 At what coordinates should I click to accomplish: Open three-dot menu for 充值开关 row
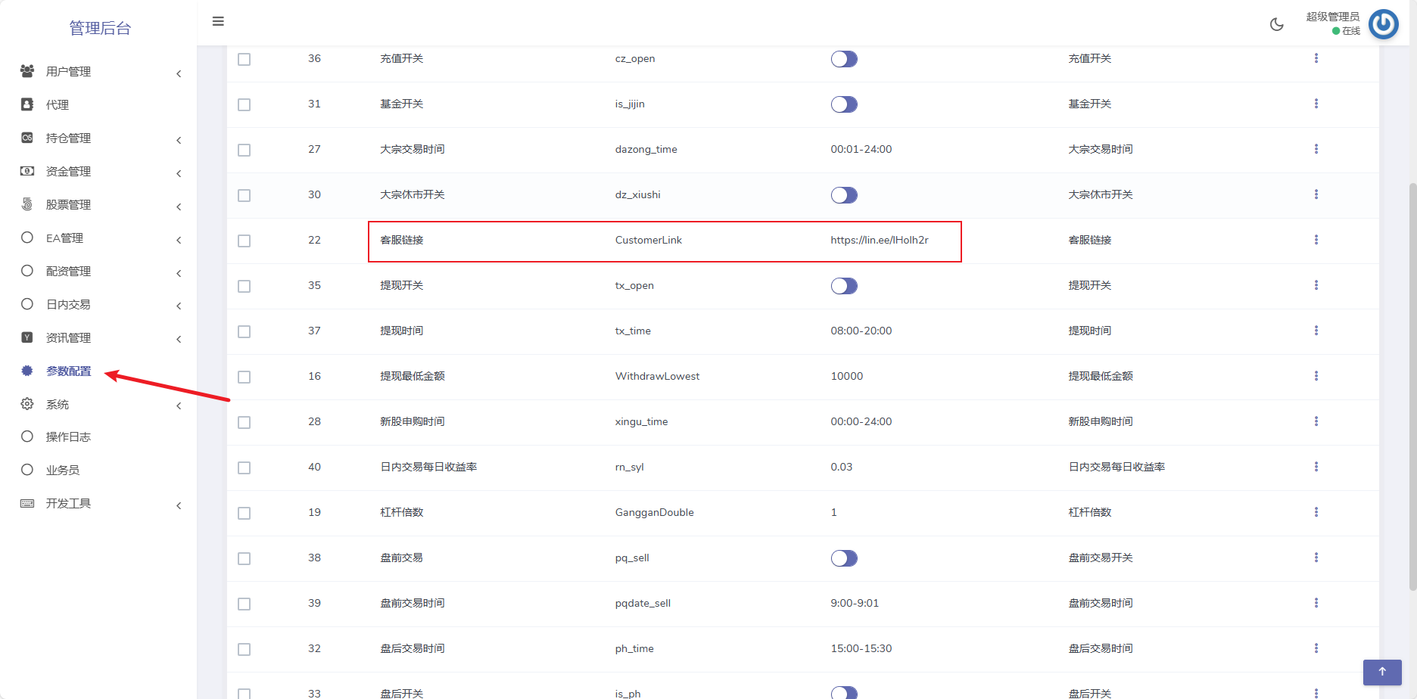pyautogui.click(x=1316, y=58)
